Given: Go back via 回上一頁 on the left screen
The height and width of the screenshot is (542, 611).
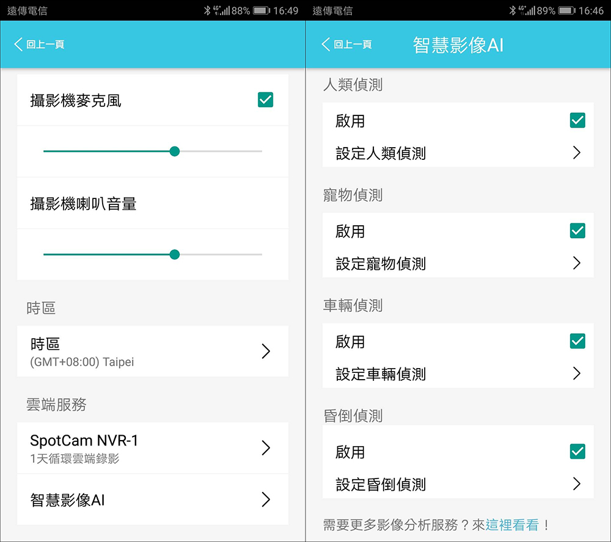Looking at the screenshot, I should (45, 45).
